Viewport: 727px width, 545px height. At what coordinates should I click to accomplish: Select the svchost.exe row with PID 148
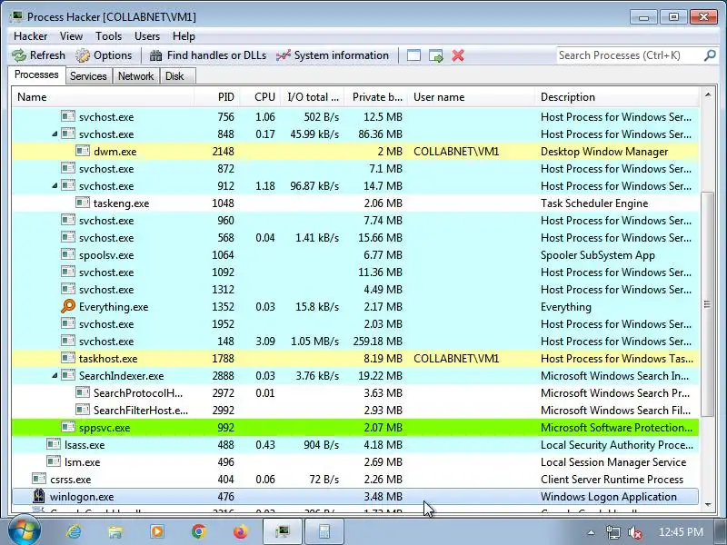(355, 342)
